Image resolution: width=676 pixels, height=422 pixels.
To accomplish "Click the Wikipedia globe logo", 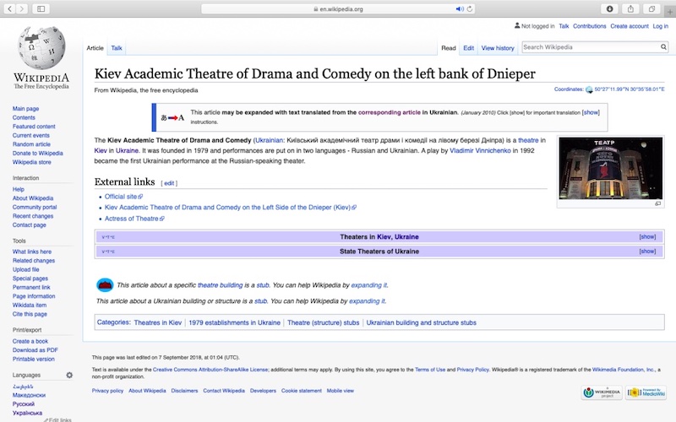I will (x=41, y=48).
